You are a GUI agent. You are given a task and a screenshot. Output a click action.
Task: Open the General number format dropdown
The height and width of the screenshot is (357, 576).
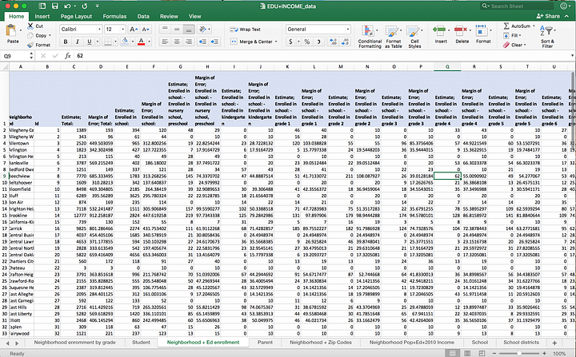click(347, 30)
